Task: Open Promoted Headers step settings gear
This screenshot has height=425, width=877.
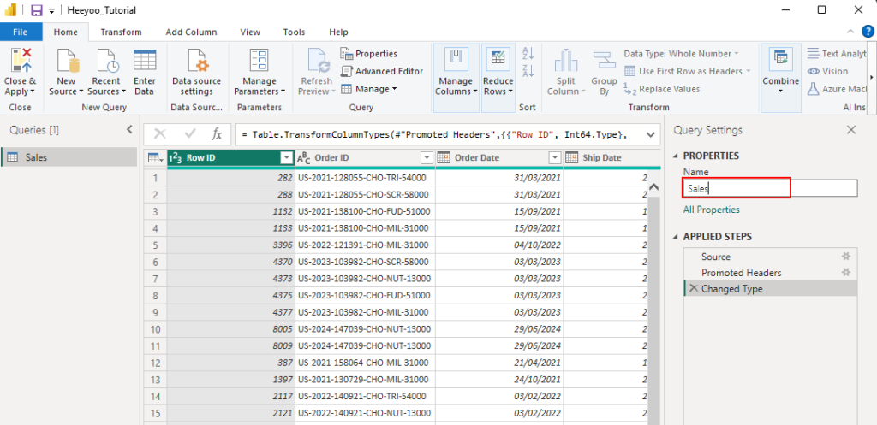Action: [846, 272]
